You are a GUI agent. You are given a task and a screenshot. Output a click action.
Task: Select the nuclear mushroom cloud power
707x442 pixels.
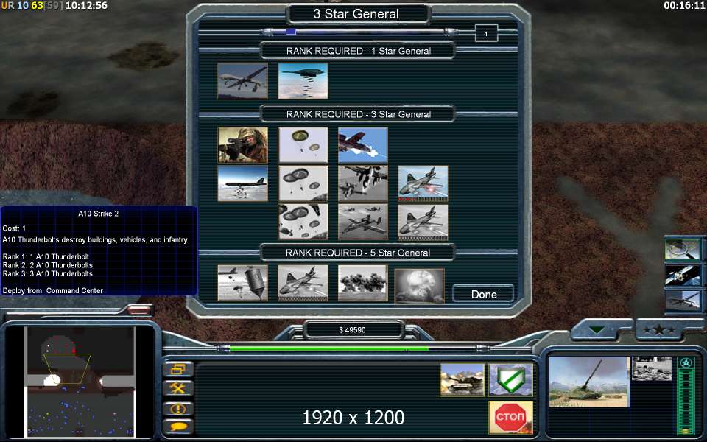coord(419,286)
